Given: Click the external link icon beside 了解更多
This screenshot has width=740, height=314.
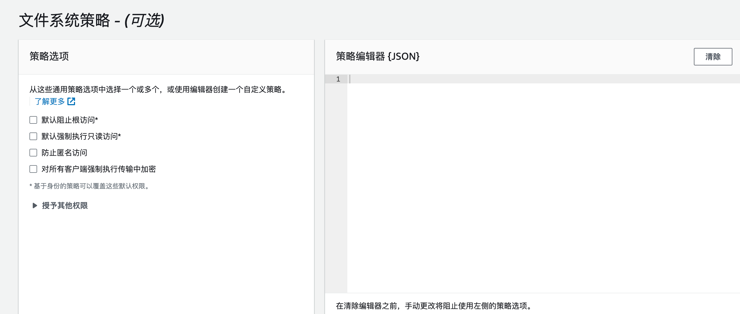Looking at the screenshot, I should tap(71, 101).
